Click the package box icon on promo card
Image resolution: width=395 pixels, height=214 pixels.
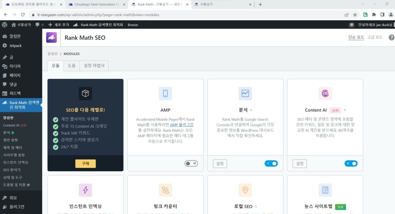click(85, 93)
